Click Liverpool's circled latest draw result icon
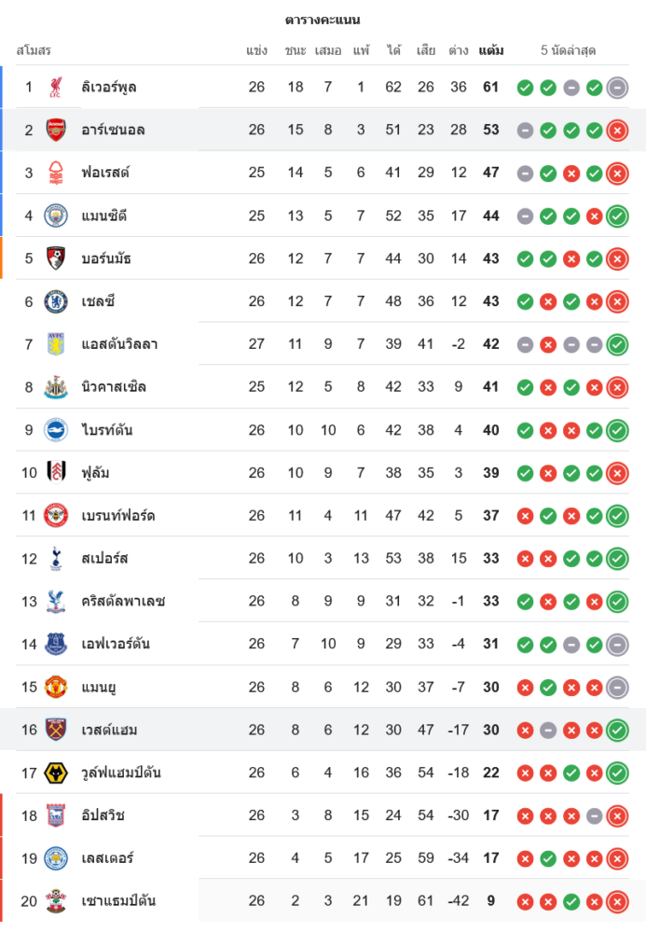The width and height of the screenshot is (646, 933). click(616, 88)
